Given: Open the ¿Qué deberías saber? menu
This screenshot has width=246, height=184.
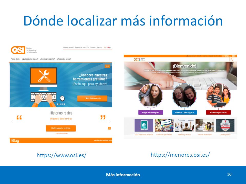Looking at the screenshot, I should tap(30, 59).
